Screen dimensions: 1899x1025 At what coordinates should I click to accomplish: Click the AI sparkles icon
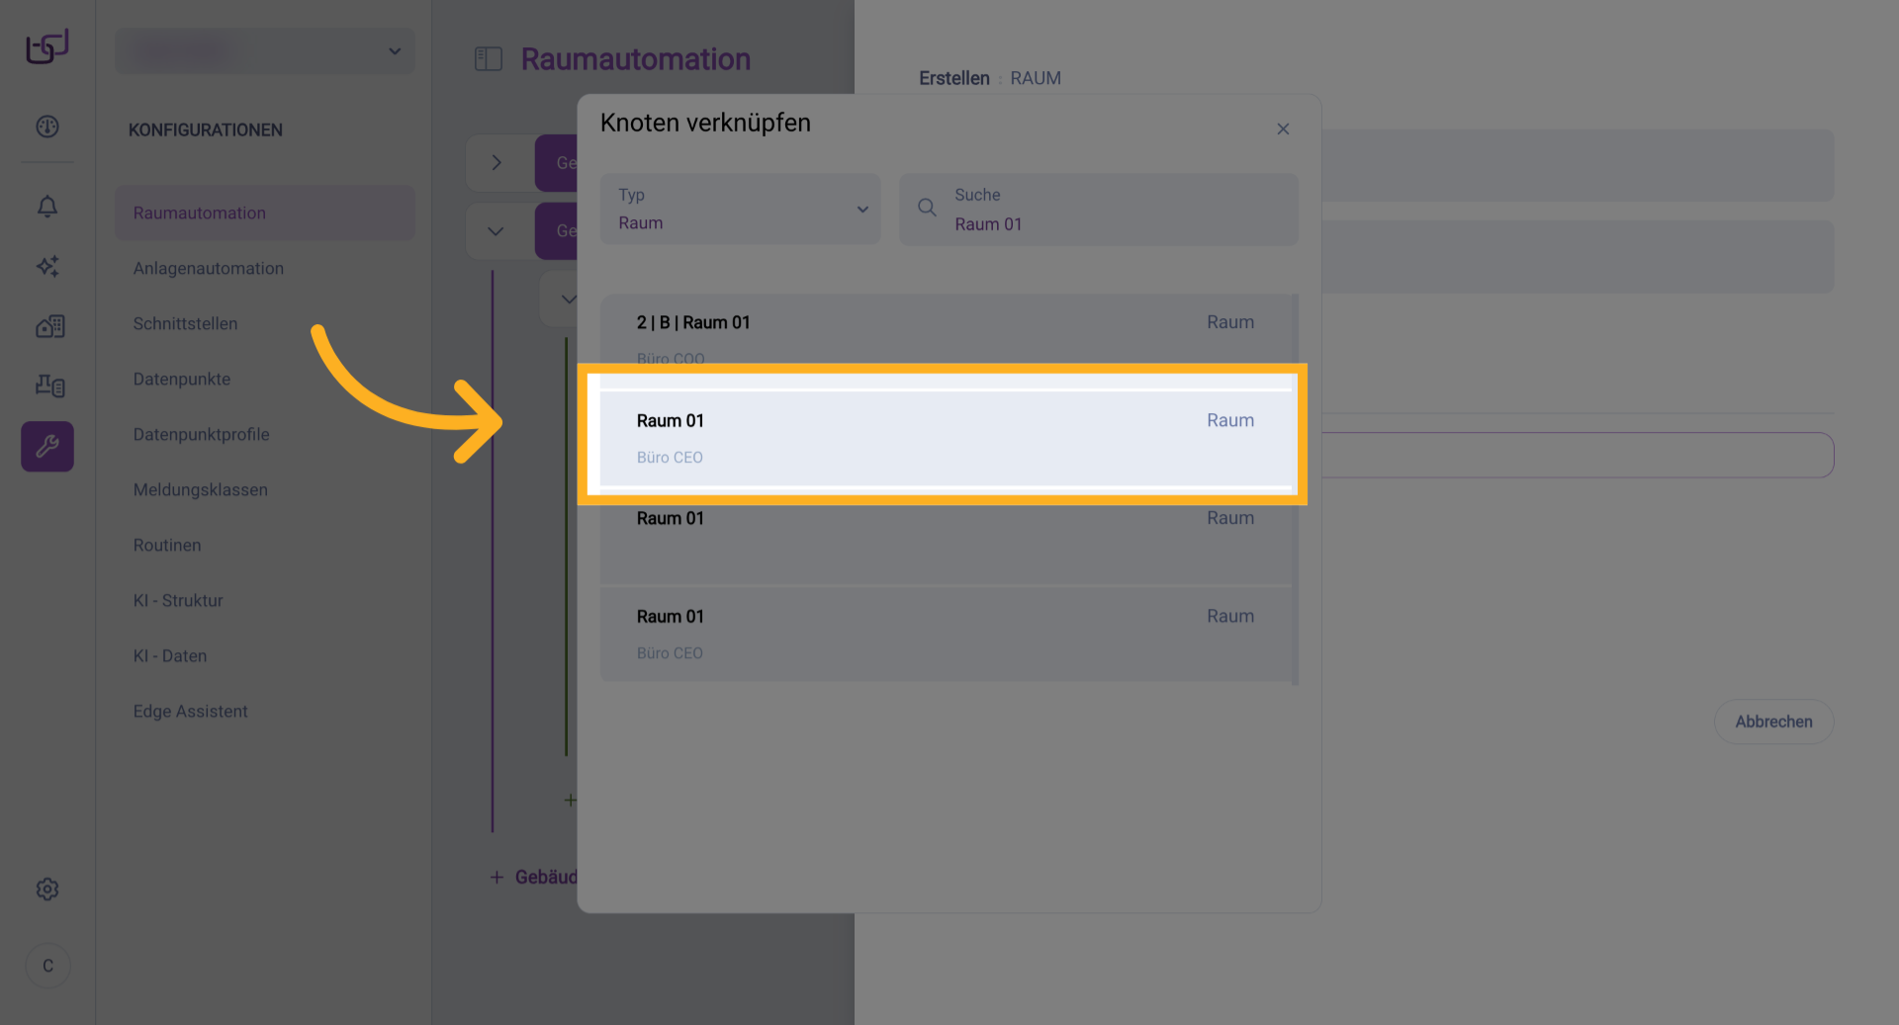[47, 266]
